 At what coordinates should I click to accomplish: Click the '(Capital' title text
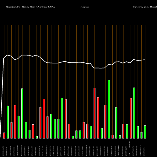point(85,7)
